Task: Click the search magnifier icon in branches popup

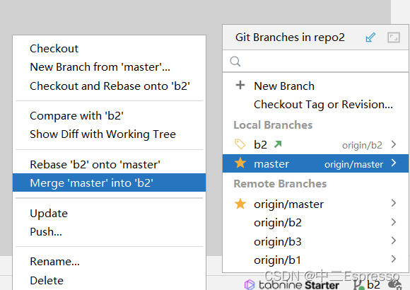Action: [x=235, y=62]
